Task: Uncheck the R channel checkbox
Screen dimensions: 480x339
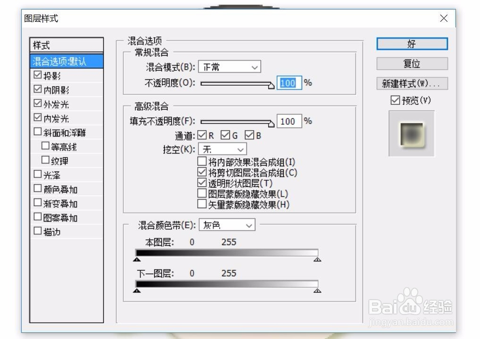Action: coord(202,135)
